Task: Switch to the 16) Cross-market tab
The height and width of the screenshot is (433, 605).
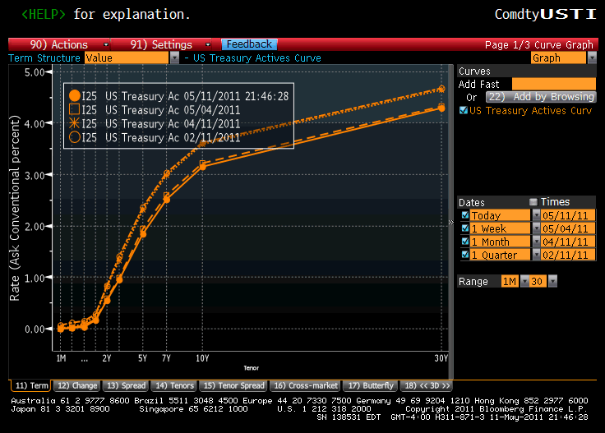Action: point(305,385)
